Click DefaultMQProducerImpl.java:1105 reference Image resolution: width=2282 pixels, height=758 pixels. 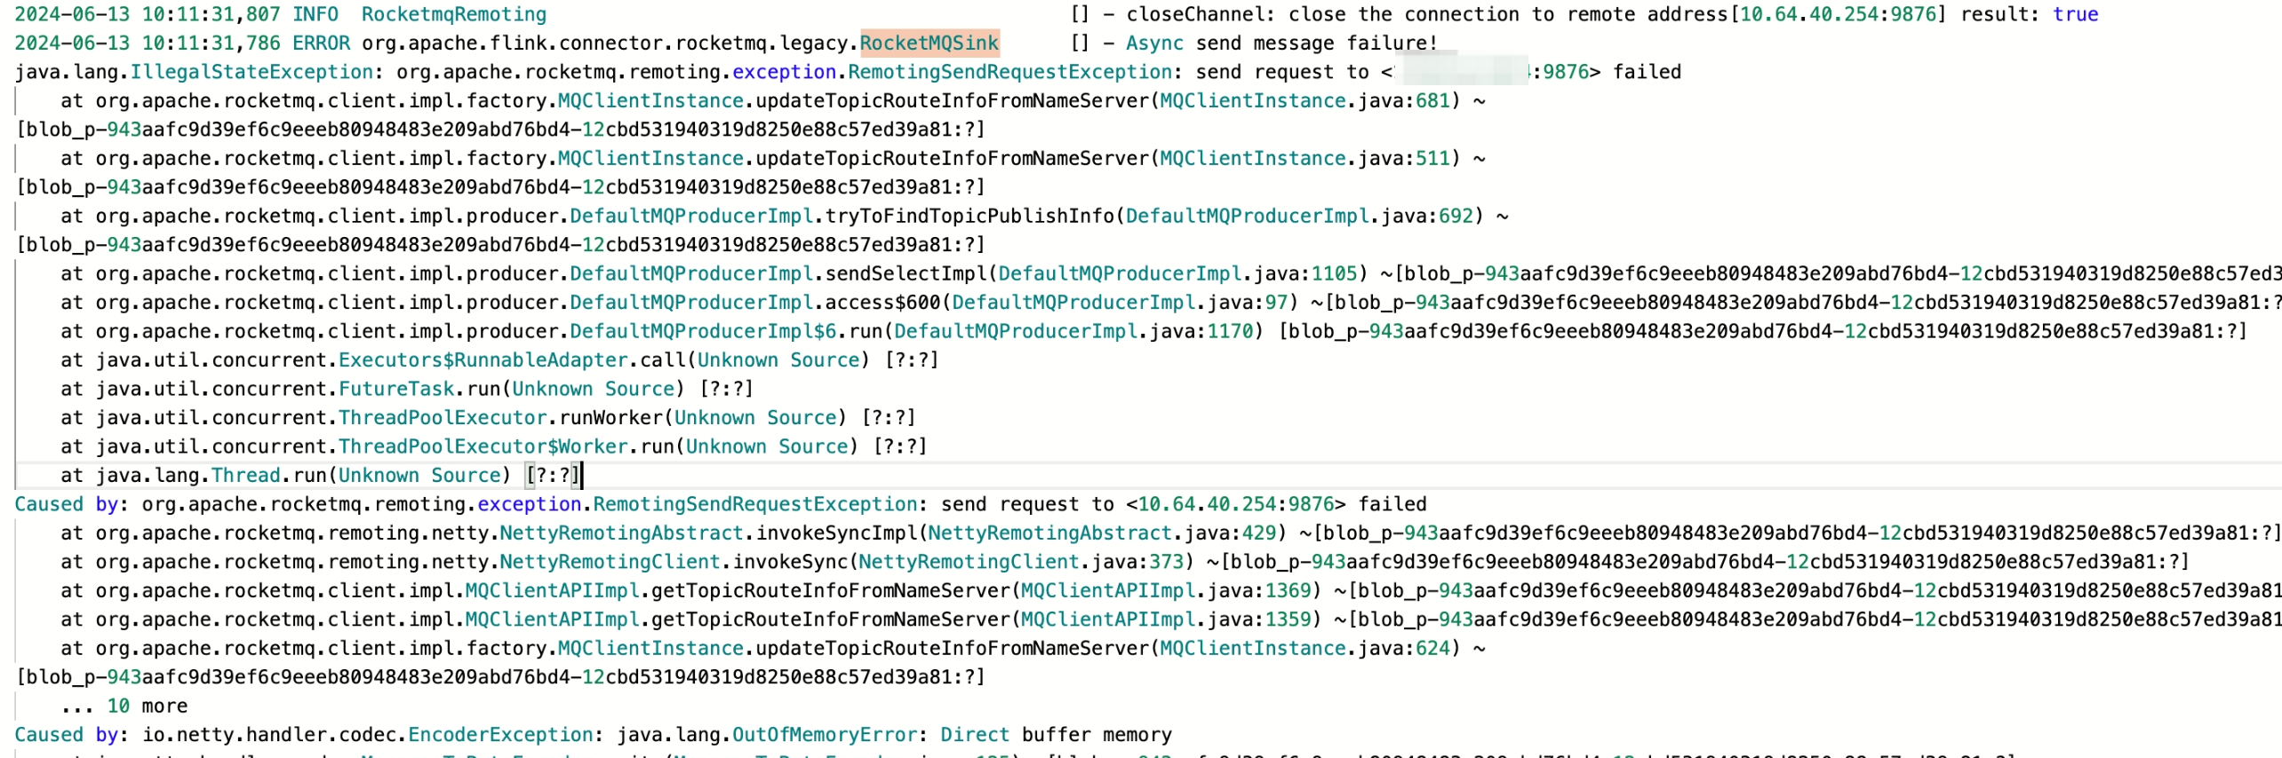point(1177,273)
